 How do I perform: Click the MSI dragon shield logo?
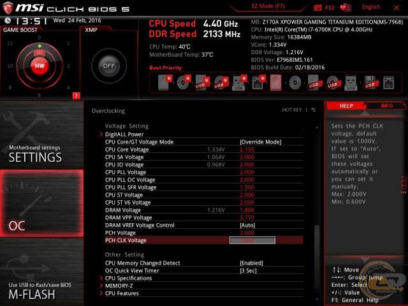pyautogui.click(x=8, y=8)
